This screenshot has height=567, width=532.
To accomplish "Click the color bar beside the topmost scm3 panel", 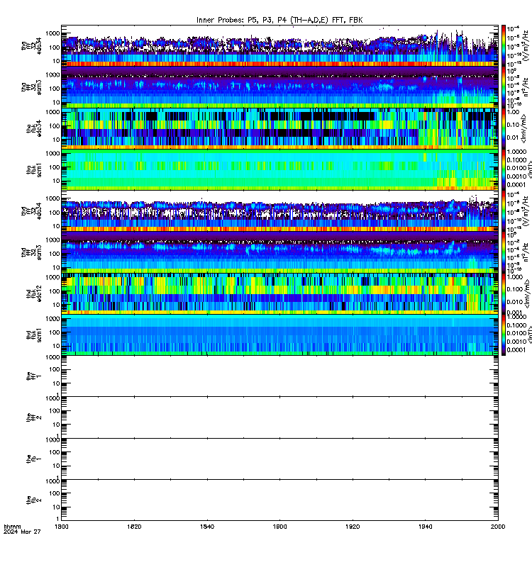I will click(x=504, y=87).
